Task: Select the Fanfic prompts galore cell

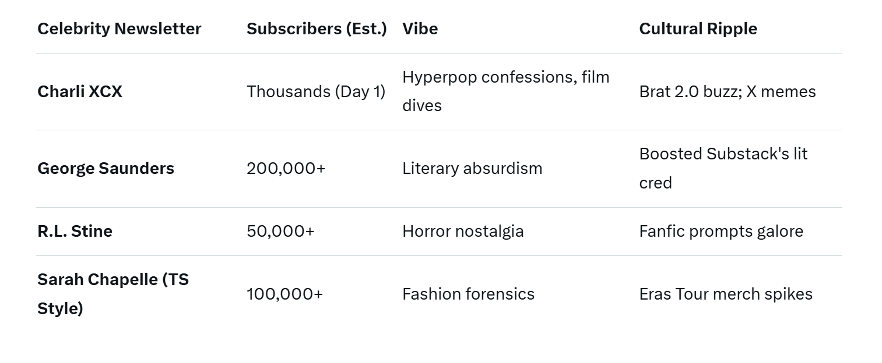Action: (721, 231)
